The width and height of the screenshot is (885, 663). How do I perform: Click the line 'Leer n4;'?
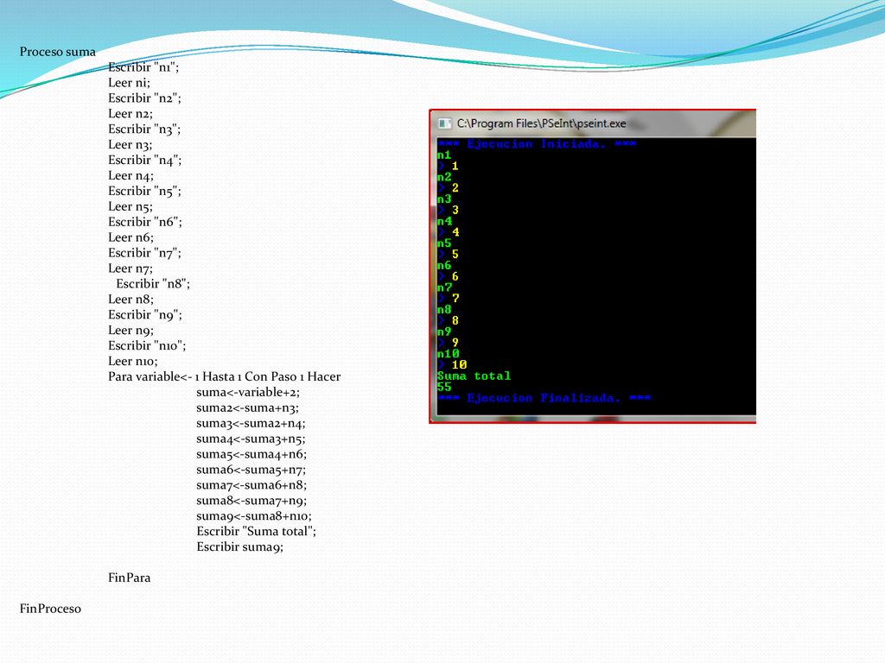tap(131, 176)
